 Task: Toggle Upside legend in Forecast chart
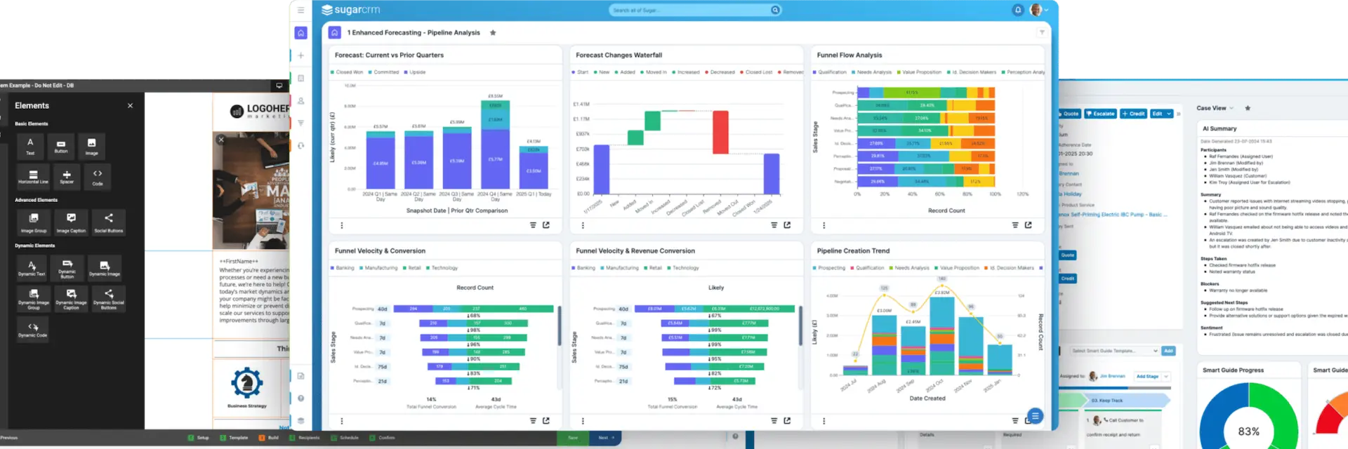[x=415, y=72]
